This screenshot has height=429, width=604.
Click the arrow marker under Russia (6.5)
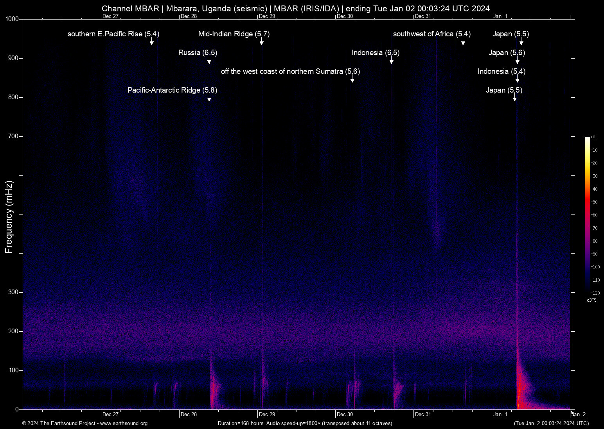point(209,61)
